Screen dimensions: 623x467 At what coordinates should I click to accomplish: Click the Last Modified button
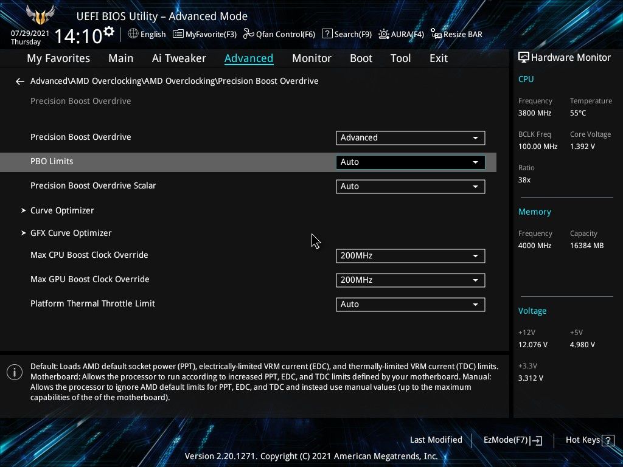click(x=436, y=440)
